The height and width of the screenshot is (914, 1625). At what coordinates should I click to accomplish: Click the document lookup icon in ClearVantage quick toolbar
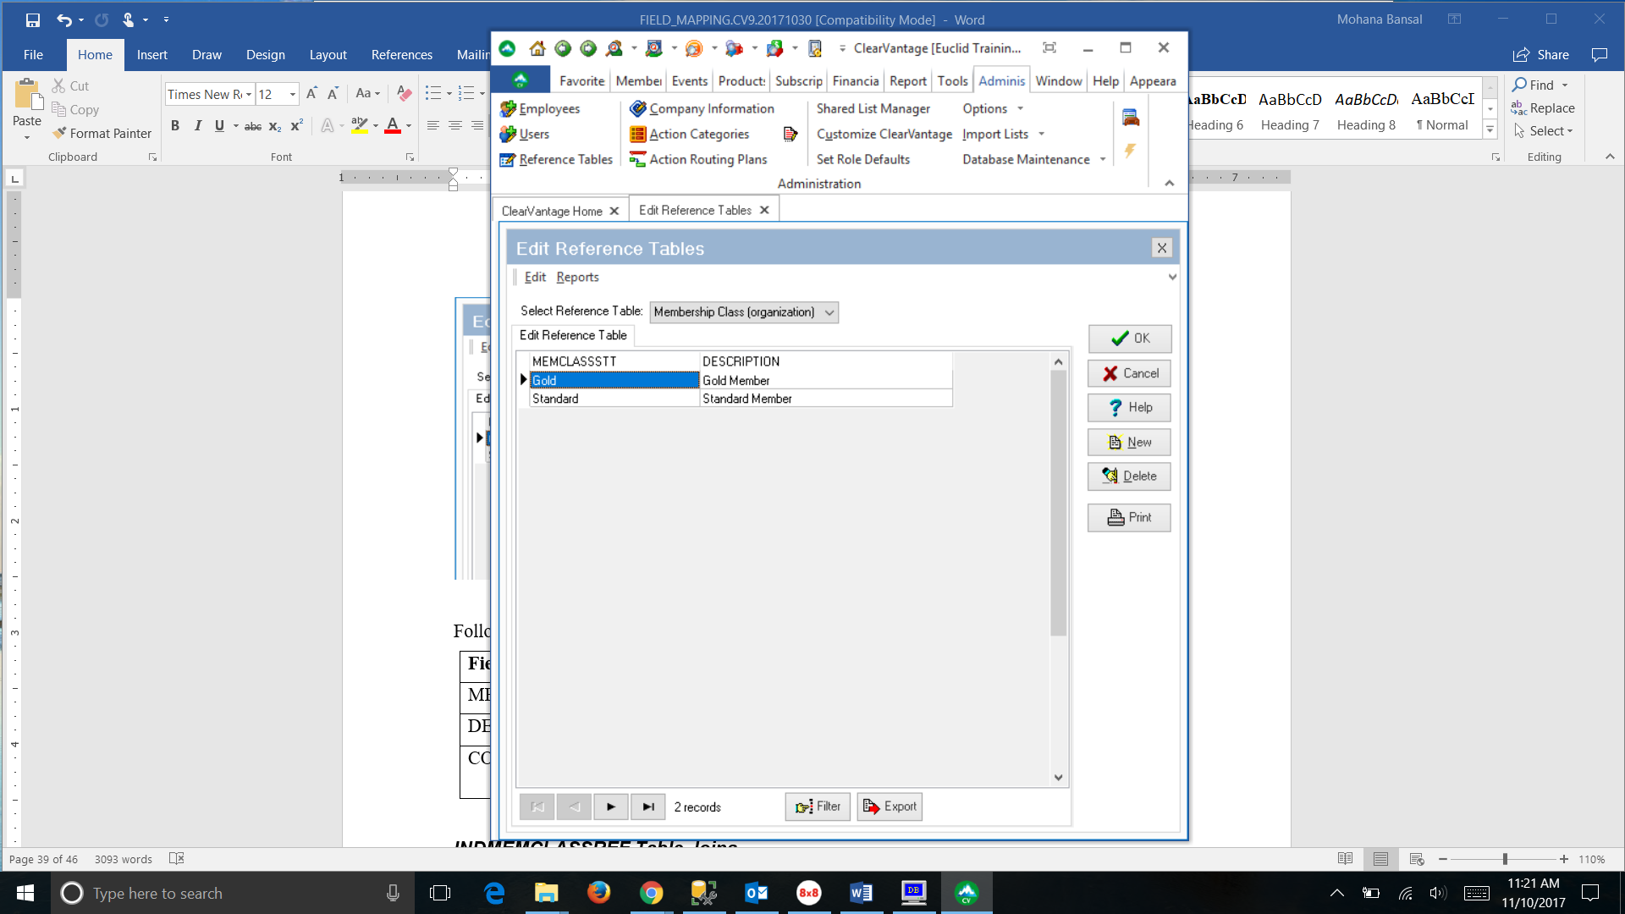pos(815,48)
